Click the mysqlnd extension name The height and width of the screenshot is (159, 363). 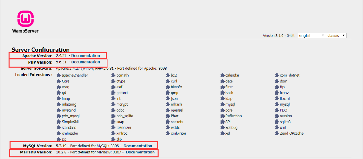(x=69, y=110)
